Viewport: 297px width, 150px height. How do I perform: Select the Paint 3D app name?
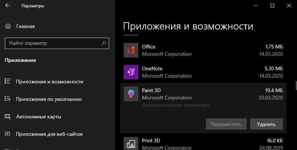[x=151, y=90]
